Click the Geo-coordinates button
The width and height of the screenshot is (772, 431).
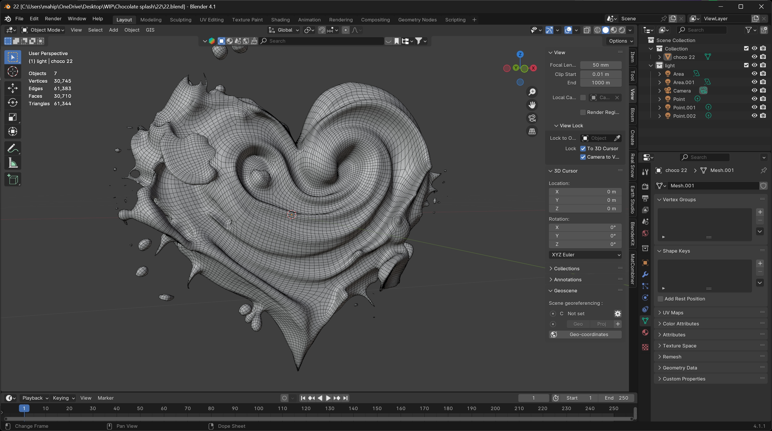click(x=585, y=334)
